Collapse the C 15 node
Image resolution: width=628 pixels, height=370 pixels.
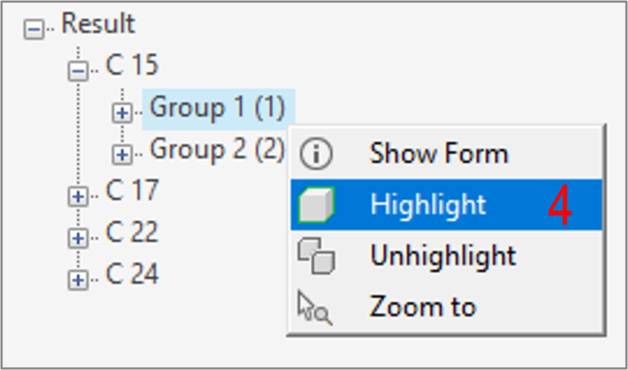tap(78, 72)
